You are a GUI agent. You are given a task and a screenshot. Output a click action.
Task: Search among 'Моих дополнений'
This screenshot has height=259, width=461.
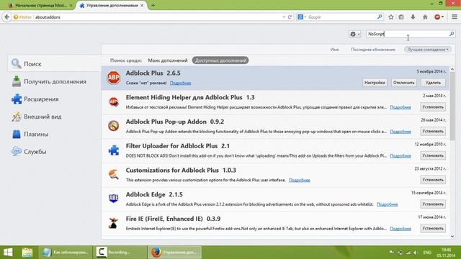coord(168,60)
